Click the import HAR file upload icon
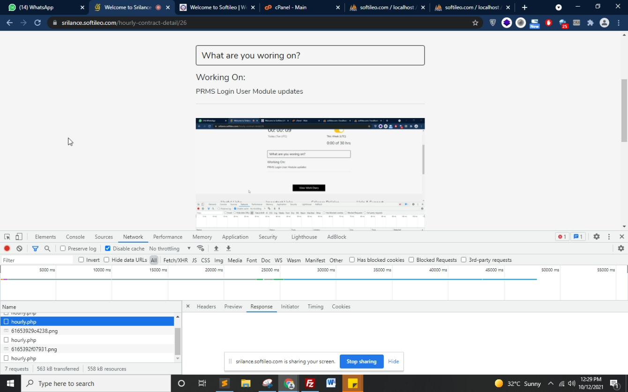 (x=216, y=249)
